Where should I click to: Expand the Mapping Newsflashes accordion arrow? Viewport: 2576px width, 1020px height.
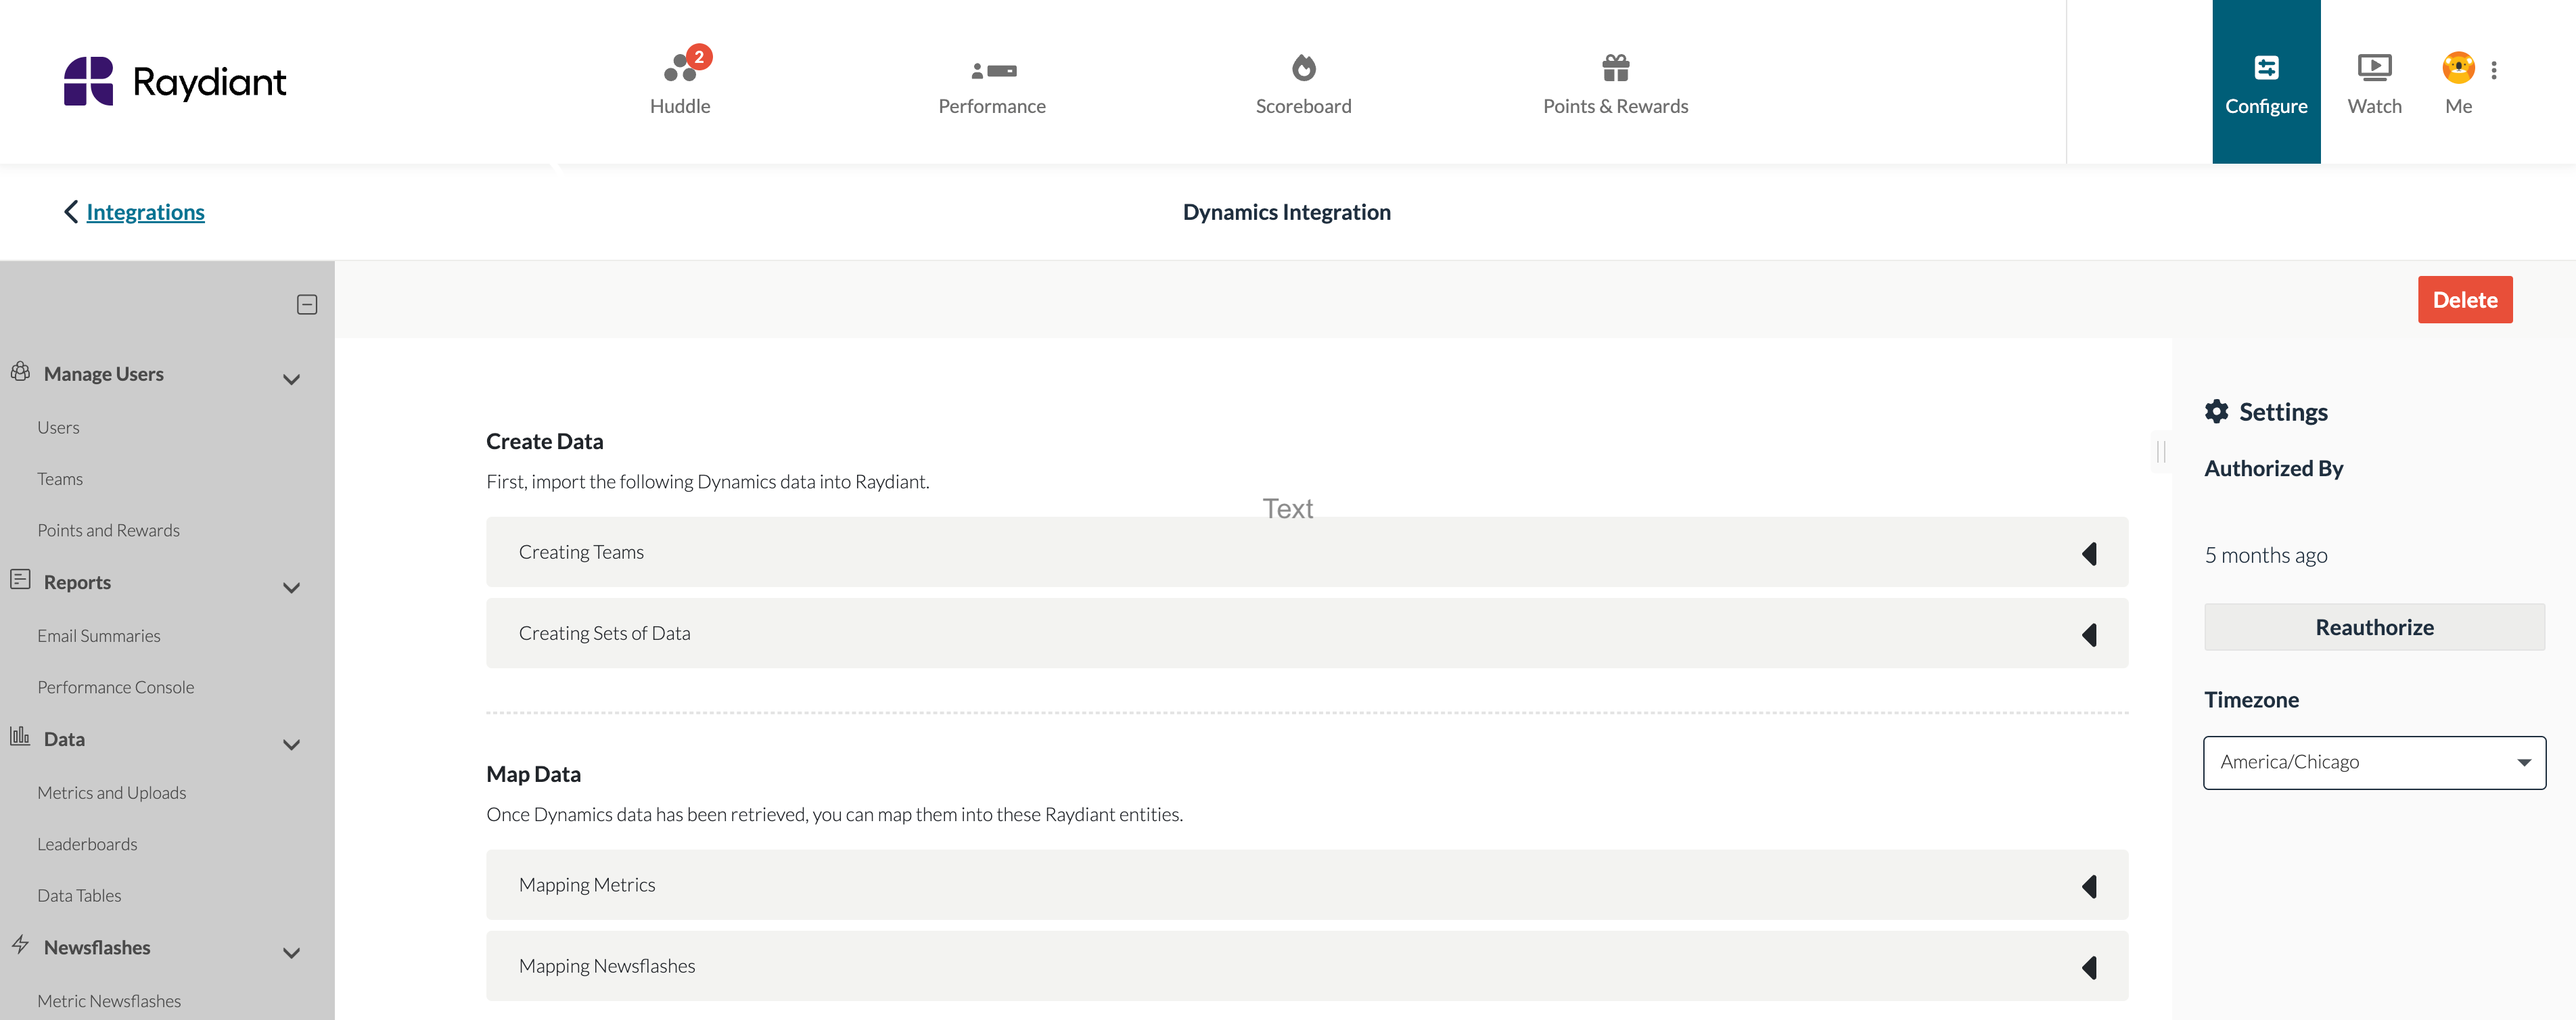(2089, 967)
